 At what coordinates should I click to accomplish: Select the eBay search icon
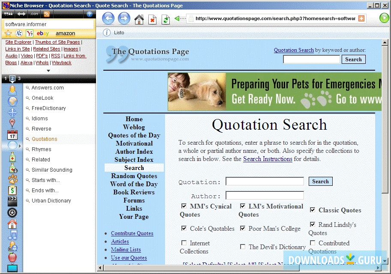click(x=42, y=33)
